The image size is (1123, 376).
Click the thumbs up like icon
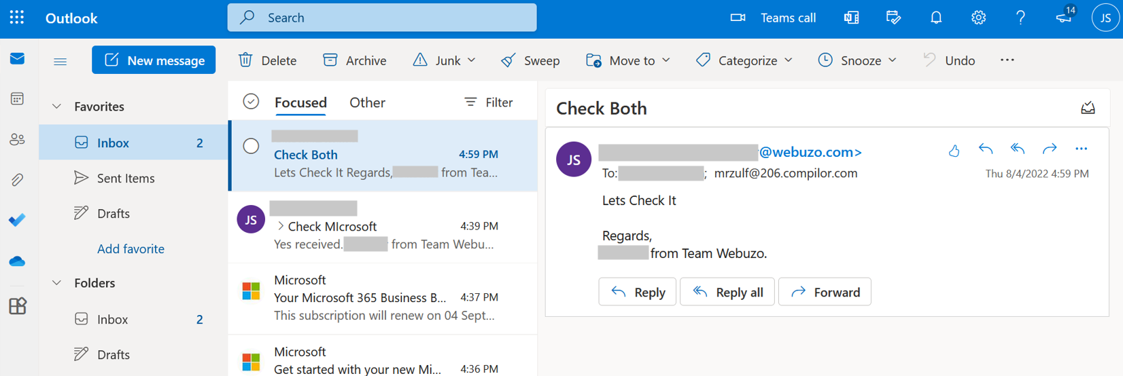tap(954, 150)
